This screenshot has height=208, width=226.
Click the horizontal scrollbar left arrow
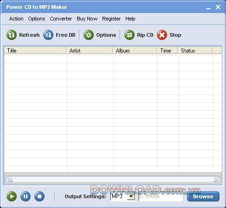pos(10,179)
